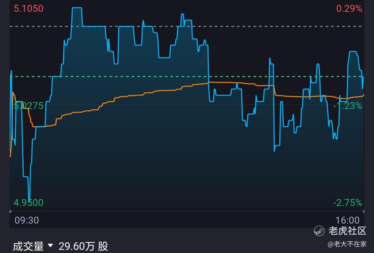Click the 4.9500 low price label
Image resolution: width=374 pixels, height=253 pixels.
tap(29, 203)
